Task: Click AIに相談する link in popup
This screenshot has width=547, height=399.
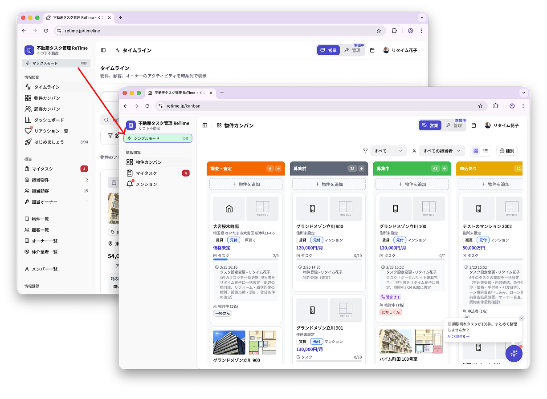Action: click(x=458, y=336)
